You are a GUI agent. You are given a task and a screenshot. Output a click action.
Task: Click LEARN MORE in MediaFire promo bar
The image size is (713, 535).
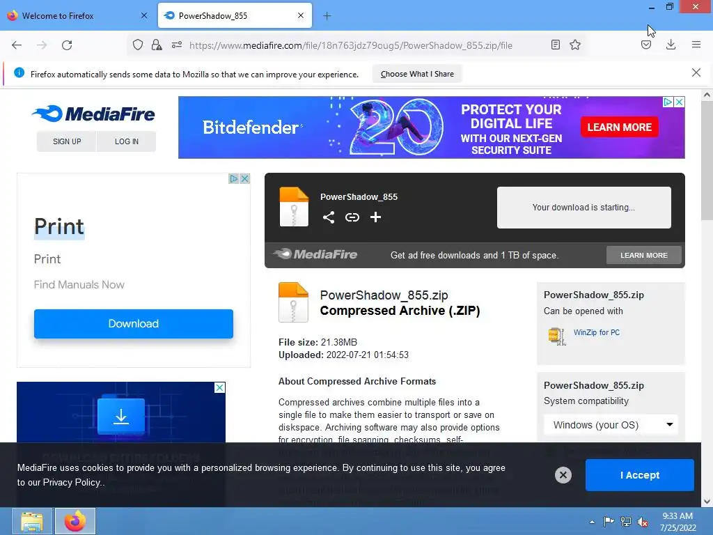pos(644,255)
